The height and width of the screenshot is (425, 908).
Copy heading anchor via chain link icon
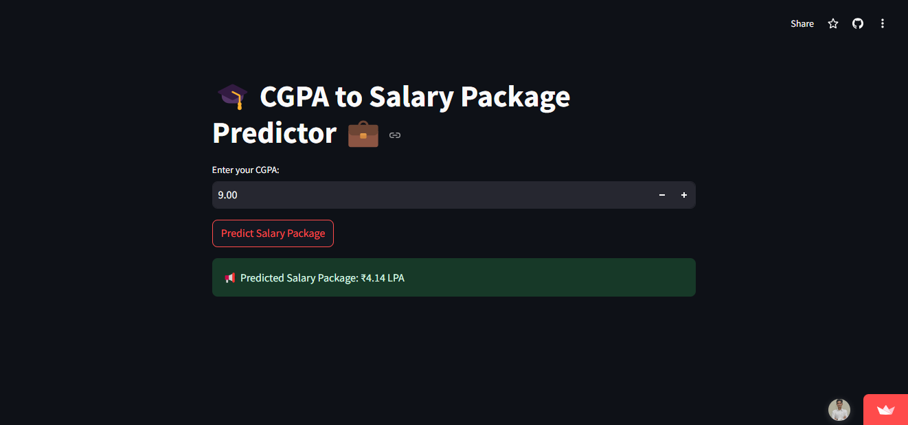point(395,135)
